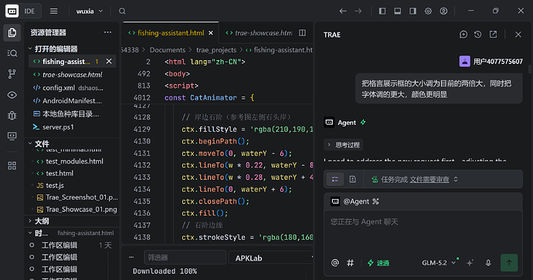Open the APKLab output channel dropdown
The width and height of the screenshot is (533, 280).
(272, 258)
